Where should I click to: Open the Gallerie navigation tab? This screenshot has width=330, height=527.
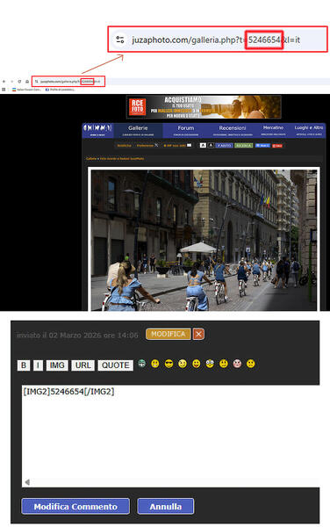point(138,130)
